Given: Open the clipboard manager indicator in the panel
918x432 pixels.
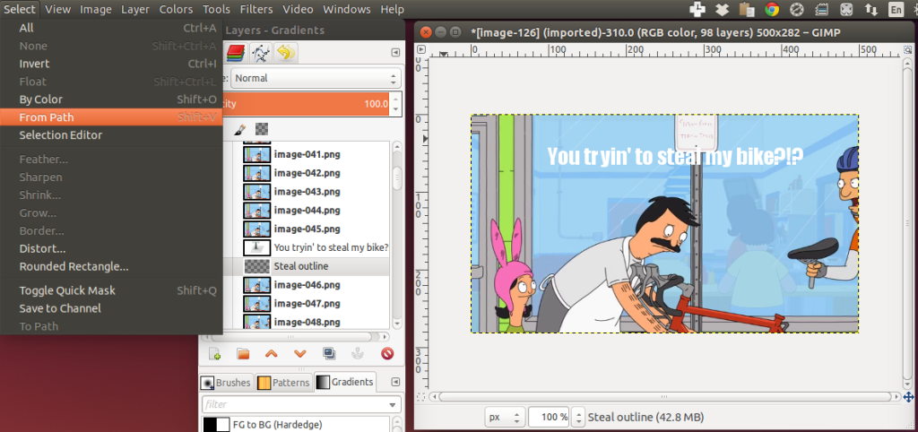Looking at the screenshot, I should pos(747,9).
